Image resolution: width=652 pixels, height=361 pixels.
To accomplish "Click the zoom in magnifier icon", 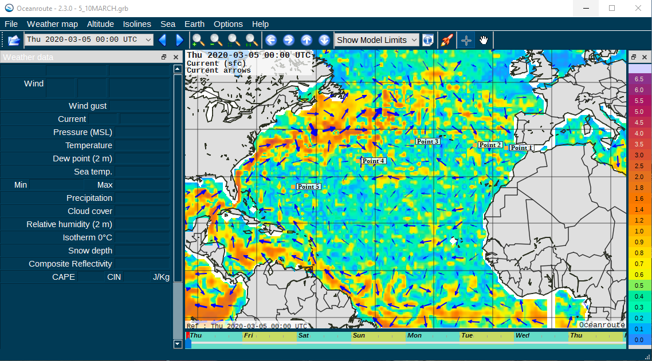I will (198, 40).
